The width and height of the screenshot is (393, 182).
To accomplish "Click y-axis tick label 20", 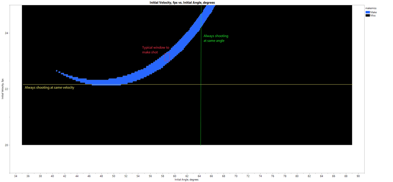I will [7, 145].
